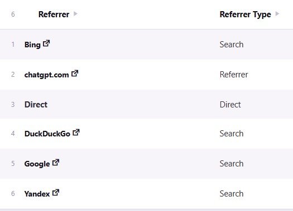Sort by the Referrer Type header
293x211 pixels.
(x=246, y=14)
